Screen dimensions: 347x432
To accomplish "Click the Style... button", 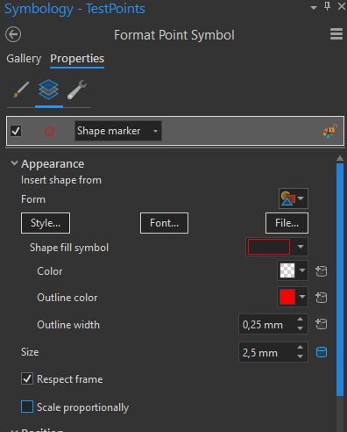I will point(46,223).
